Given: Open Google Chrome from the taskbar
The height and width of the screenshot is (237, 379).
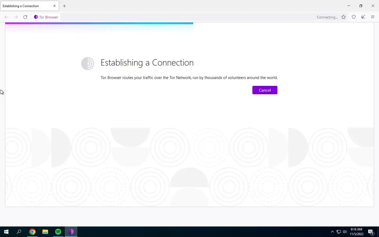Looking at the screenshot, I should tap(32, 232).
